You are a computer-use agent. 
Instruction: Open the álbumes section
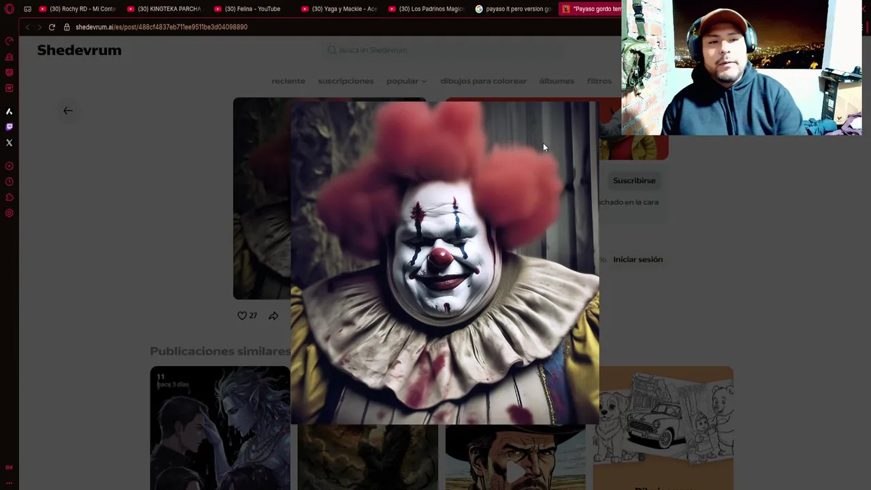click(557, 81)
